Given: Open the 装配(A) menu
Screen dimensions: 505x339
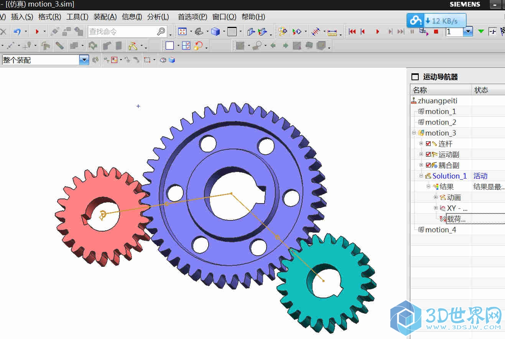Looking at the screenshot, I should 105,17.
